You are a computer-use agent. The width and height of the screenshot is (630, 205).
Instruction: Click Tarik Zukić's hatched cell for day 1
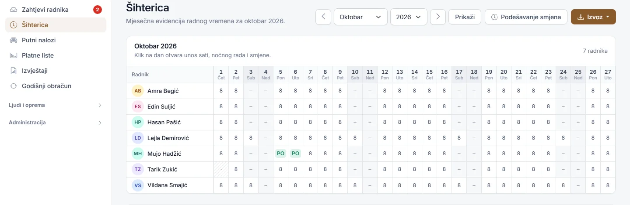click(221, 170)
